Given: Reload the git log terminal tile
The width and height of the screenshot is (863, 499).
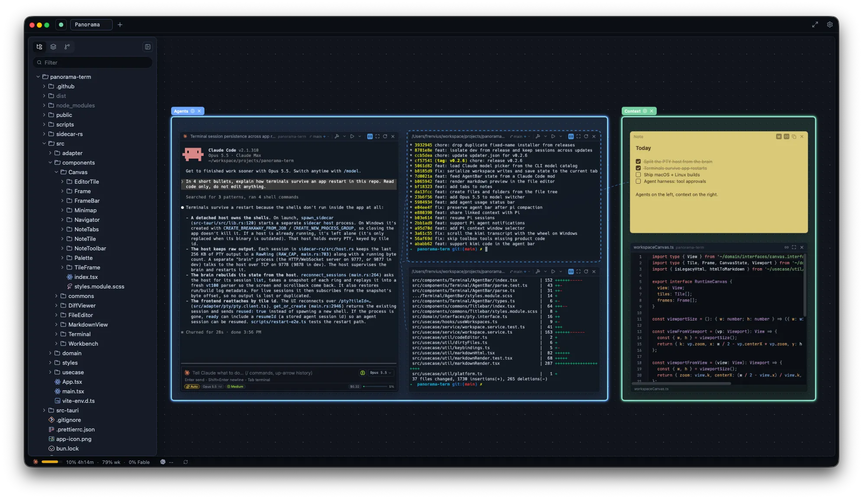Looking at the screenshot, I should (586, 136).
